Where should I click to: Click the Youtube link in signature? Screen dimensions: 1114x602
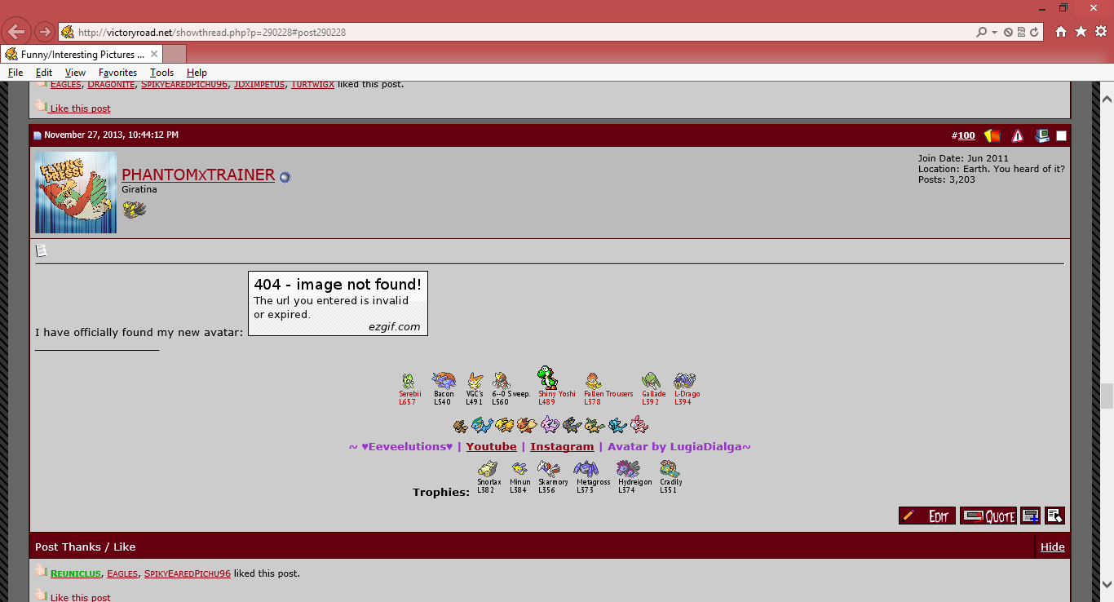[x=491, y=446]
